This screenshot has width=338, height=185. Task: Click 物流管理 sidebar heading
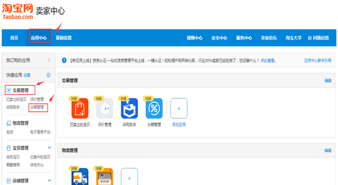[x=21, y=123]
